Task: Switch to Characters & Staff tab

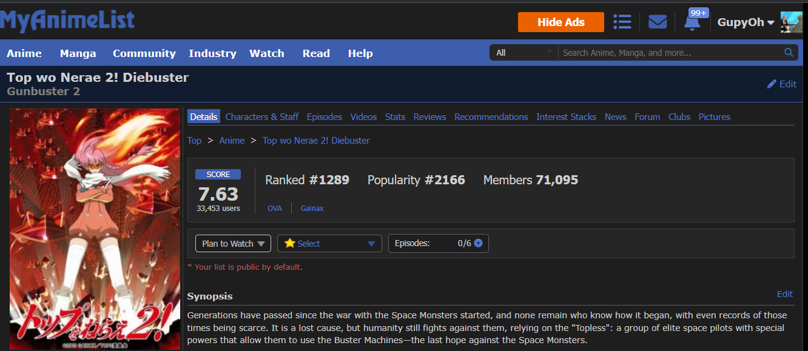Action: [x=261, y=117]
